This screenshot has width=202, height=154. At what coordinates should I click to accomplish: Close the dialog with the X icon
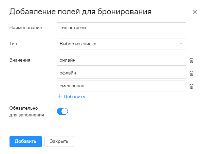pos(195,12)
